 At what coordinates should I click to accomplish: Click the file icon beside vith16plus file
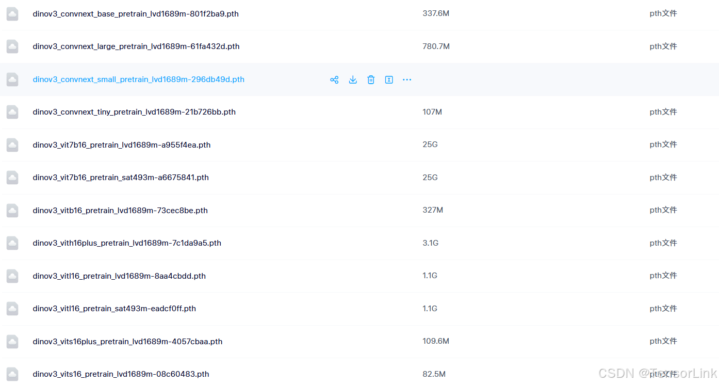point(12,243)
